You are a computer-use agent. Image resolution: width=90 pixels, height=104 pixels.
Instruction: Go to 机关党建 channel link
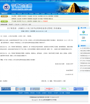[40, 19]
